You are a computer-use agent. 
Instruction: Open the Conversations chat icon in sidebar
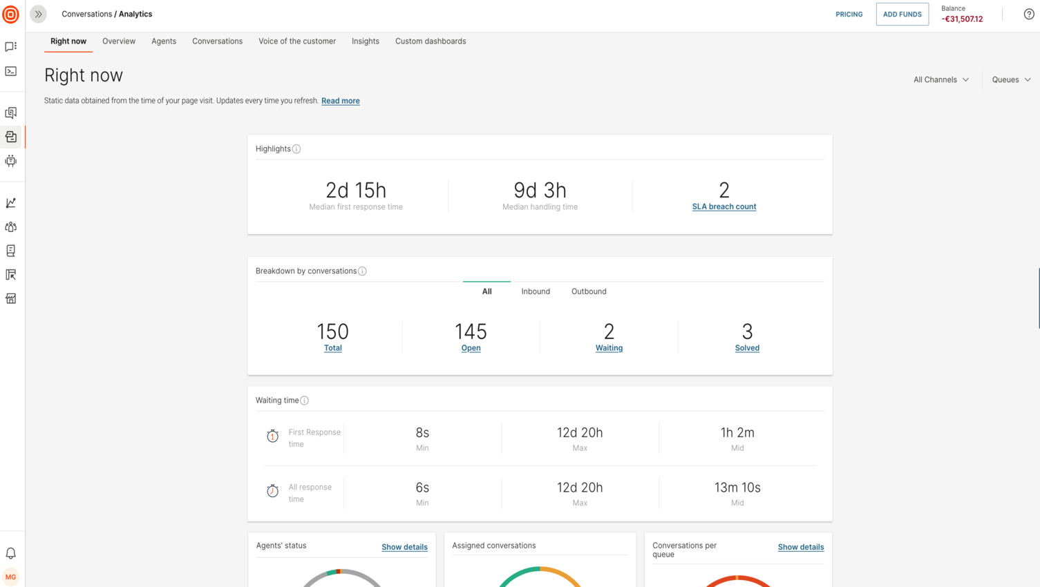10,45
